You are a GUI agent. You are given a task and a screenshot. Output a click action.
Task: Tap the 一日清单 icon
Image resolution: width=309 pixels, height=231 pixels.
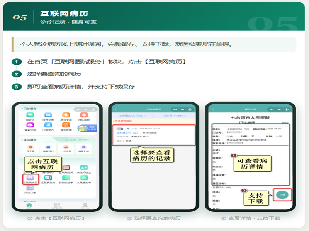click(x=66, y=147)
